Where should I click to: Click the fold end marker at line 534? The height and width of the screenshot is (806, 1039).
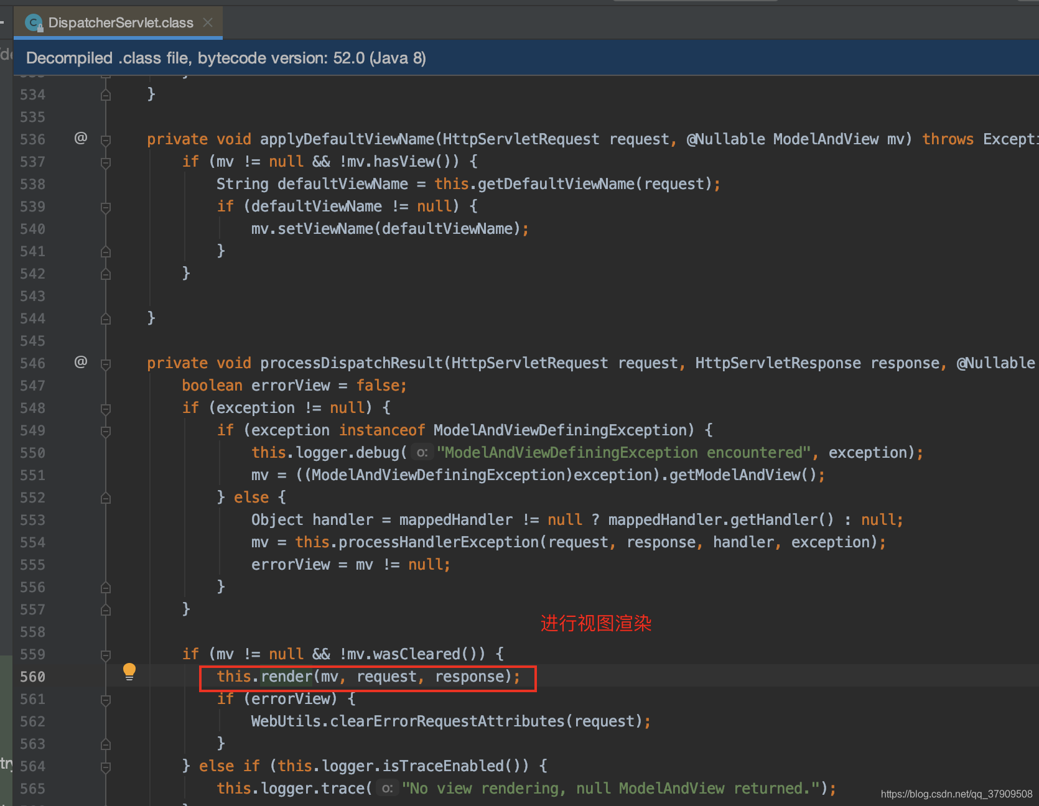tap(106, 95)
